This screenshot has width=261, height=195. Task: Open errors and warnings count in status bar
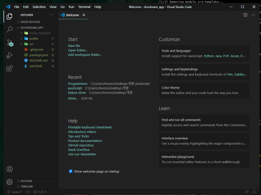(x=40, y=192)
